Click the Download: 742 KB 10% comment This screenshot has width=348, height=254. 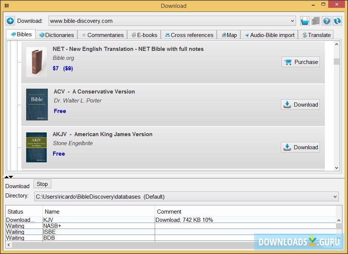(184, 220)
